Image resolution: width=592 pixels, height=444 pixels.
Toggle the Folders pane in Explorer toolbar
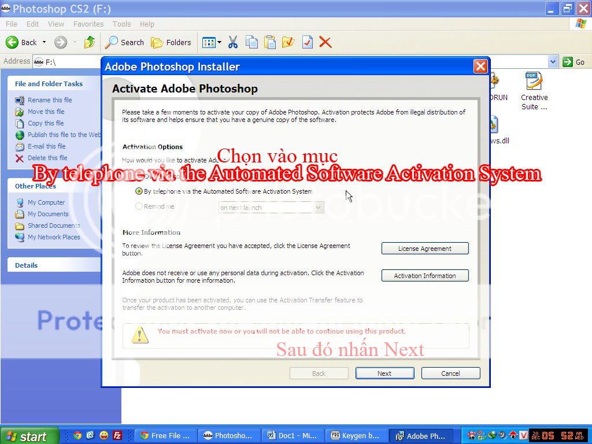pyautogui.click(x=171, y=42)
